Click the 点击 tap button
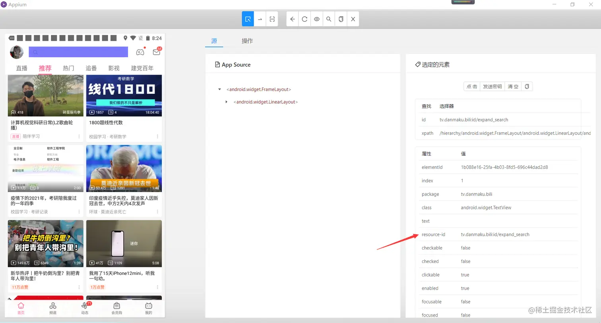The image size is (601, 323). [472, 86]
